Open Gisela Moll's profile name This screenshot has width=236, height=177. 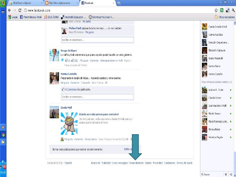(66, 108)
